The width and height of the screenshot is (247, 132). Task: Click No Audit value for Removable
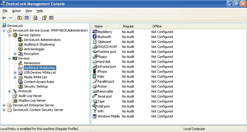[128, 91]
